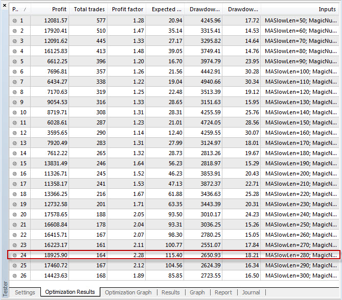
Task: Click the grey circle icon in pass 1 row
Action: click(14, 20)
